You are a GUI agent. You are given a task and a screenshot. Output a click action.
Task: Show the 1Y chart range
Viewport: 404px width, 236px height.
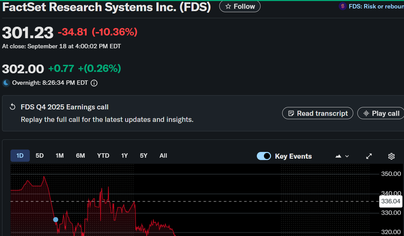pos(125,156)
